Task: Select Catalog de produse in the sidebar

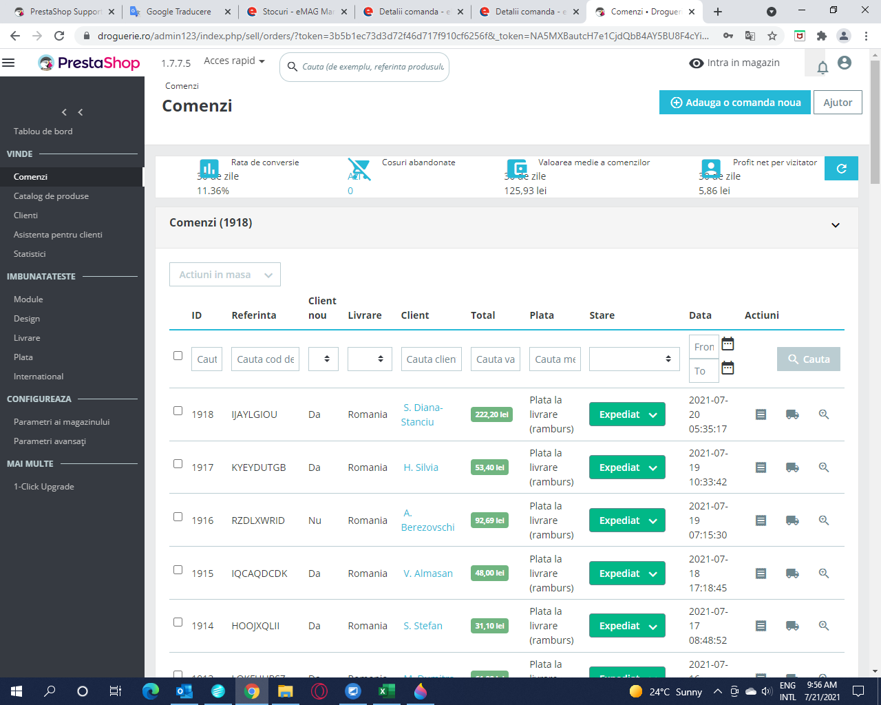Action: (x=51, y=196)
